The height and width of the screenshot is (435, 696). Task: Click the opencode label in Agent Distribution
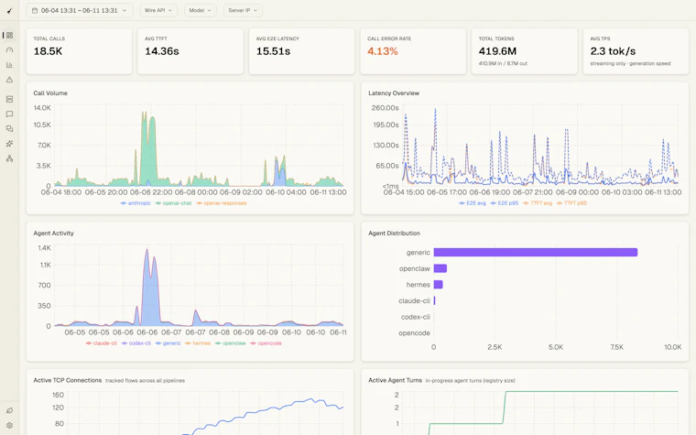tap(414, 333)
